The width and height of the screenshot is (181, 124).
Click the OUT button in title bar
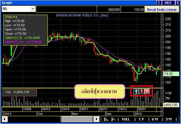coord(168,3)
